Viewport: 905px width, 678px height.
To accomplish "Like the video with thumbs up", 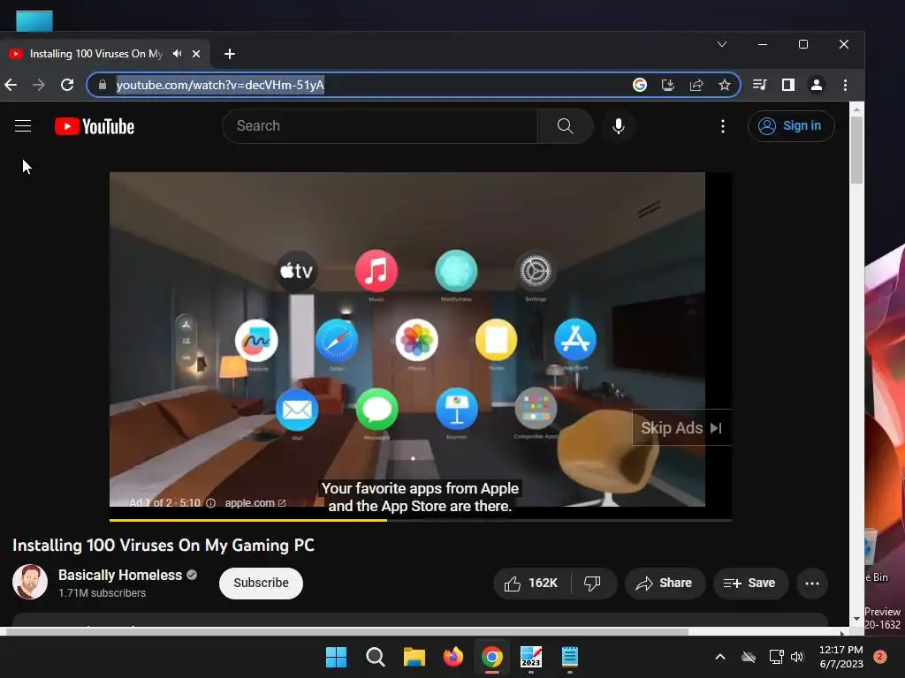I will coord(532,584).
